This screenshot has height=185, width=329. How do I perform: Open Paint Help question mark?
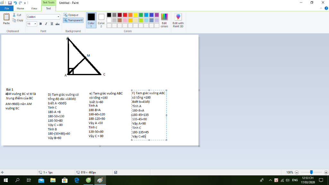pyautogui.click(x=326, y=8)
